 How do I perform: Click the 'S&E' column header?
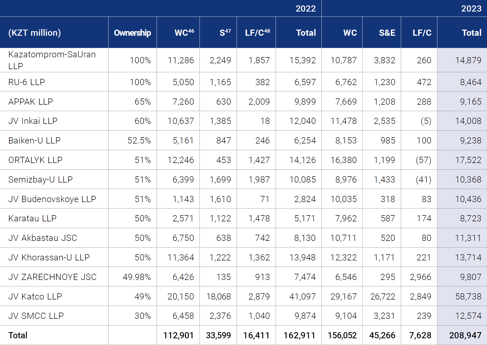coord(387,33)
